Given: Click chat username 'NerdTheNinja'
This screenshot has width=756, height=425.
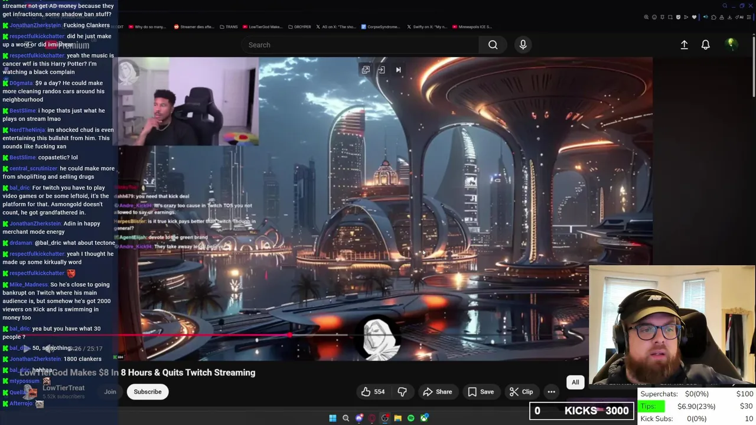Looking at the screenshot, I should (27, 130).
